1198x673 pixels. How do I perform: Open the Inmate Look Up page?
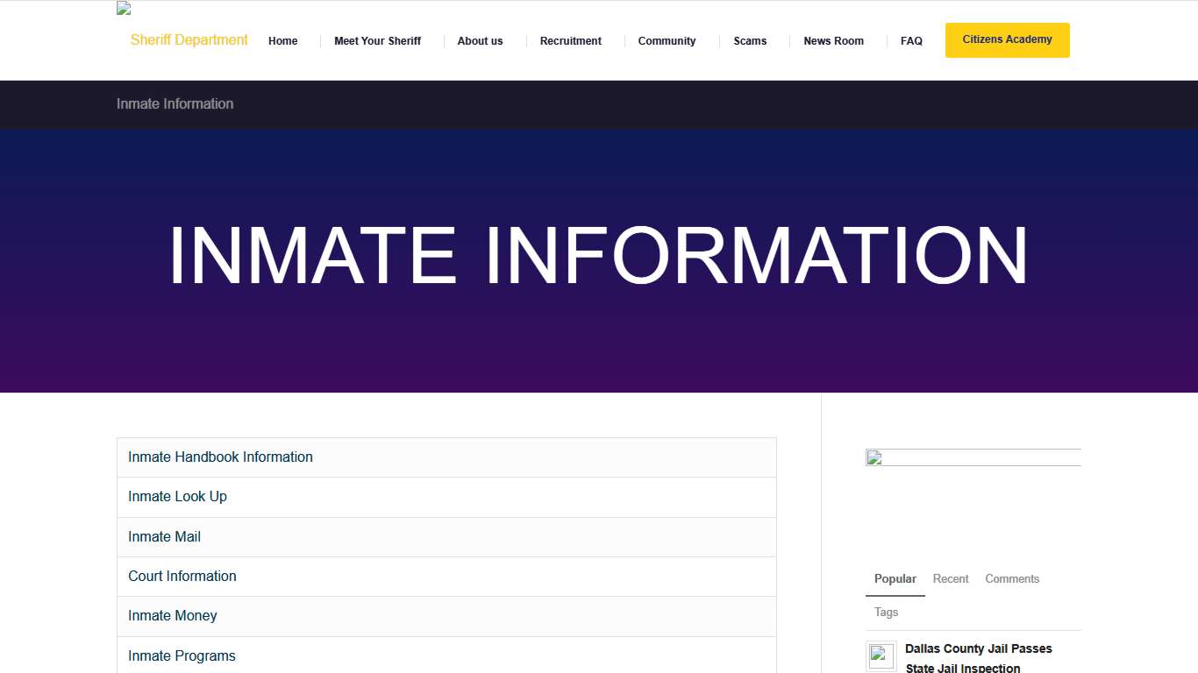click(x=177, y=496)
